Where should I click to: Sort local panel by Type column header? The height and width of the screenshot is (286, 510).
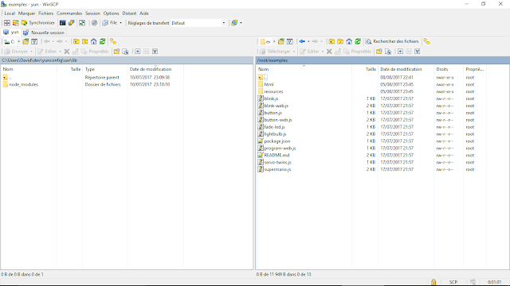90,69
